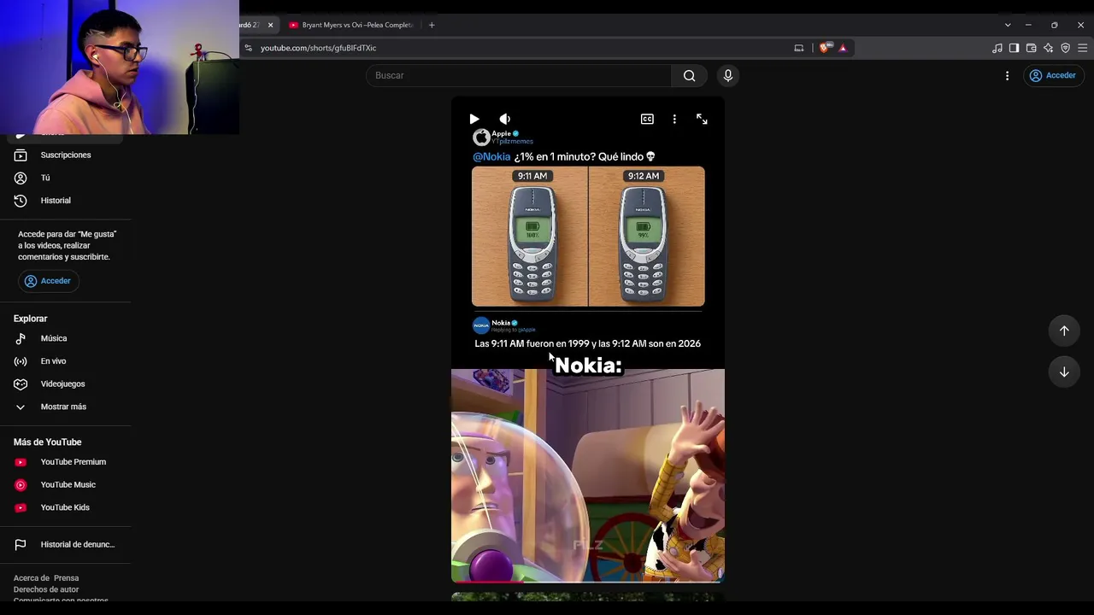Open the Tú section in the sidebar
The width and height of the screenshot is (1094, 615).
(66, 178)
